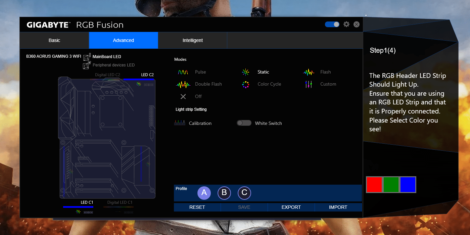Select the MainBoard LED icon
Screen dimensions: 470x235
(x=87, y=56)
